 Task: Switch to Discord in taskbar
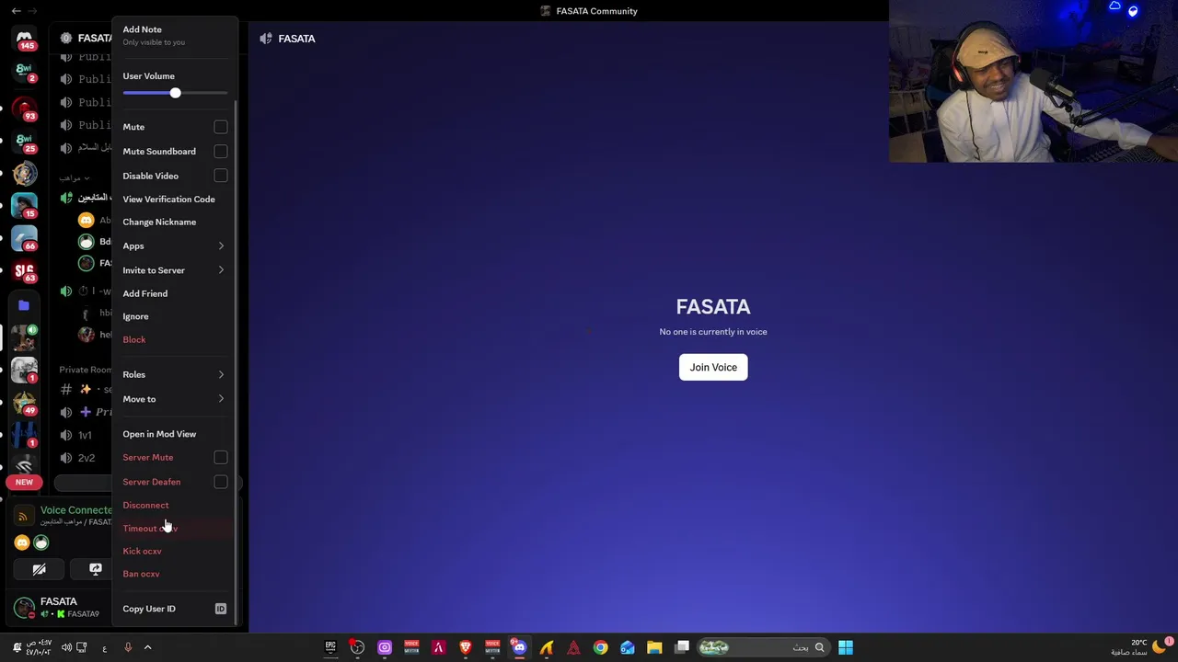click(519, 647)
